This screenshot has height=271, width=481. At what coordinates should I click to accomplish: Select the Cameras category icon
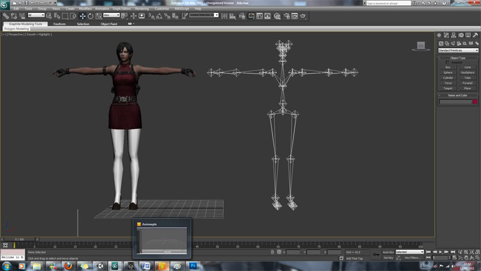[459, 43]
